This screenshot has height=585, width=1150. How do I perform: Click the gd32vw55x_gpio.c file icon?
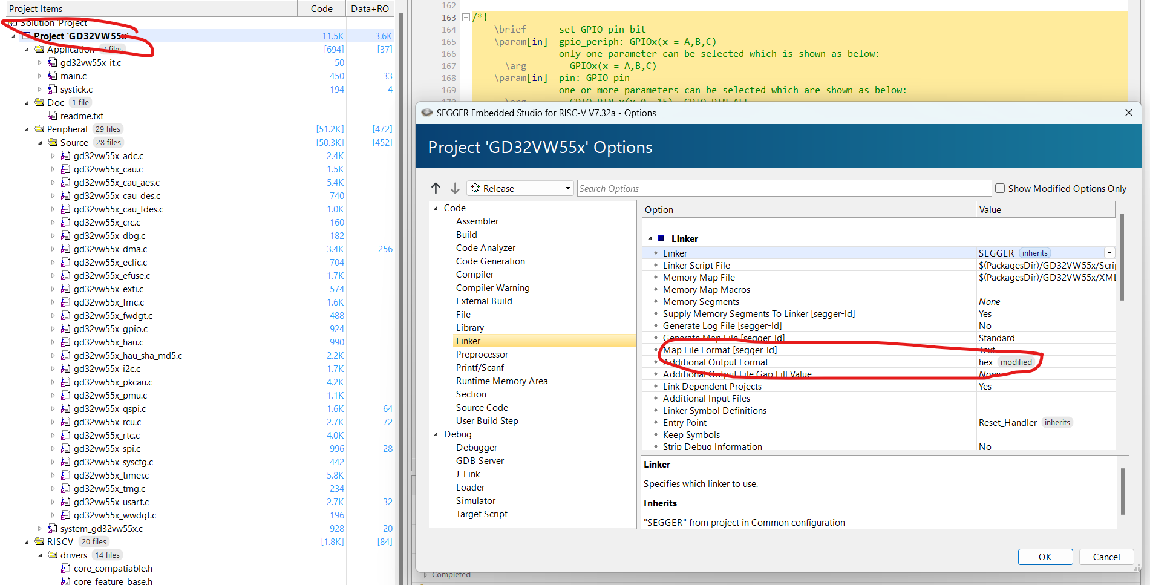point(66,329)
